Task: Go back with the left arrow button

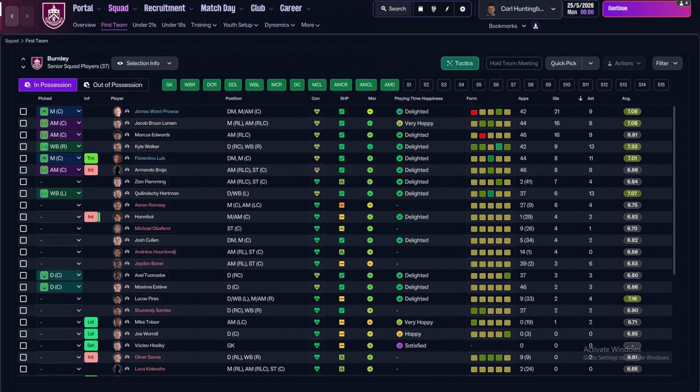Action: pos(12,16)
